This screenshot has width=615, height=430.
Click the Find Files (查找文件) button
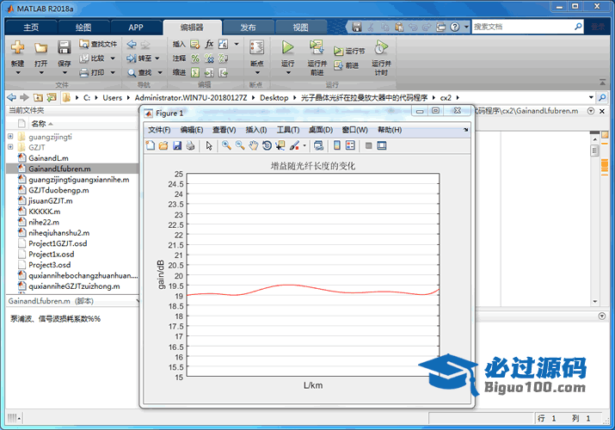pos(97,44)
